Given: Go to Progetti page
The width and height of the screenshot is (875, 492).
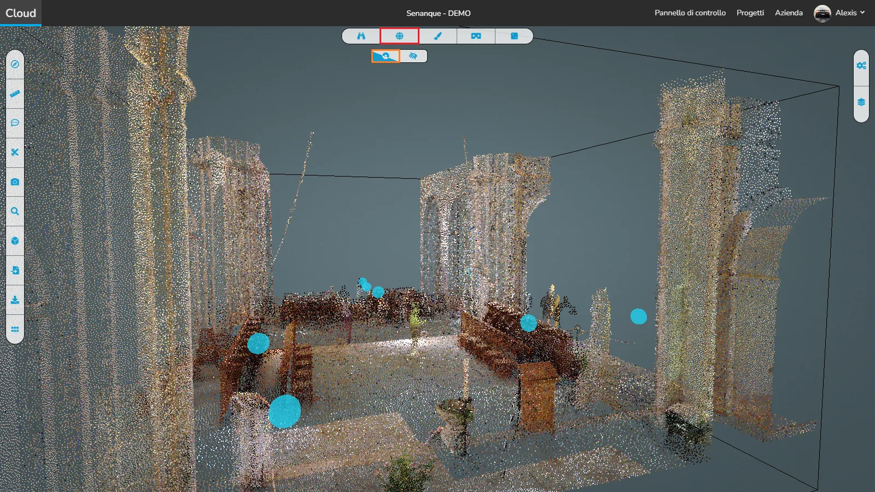Looking at the screenshot, I should pyautogui.click(x=750, y=13).
